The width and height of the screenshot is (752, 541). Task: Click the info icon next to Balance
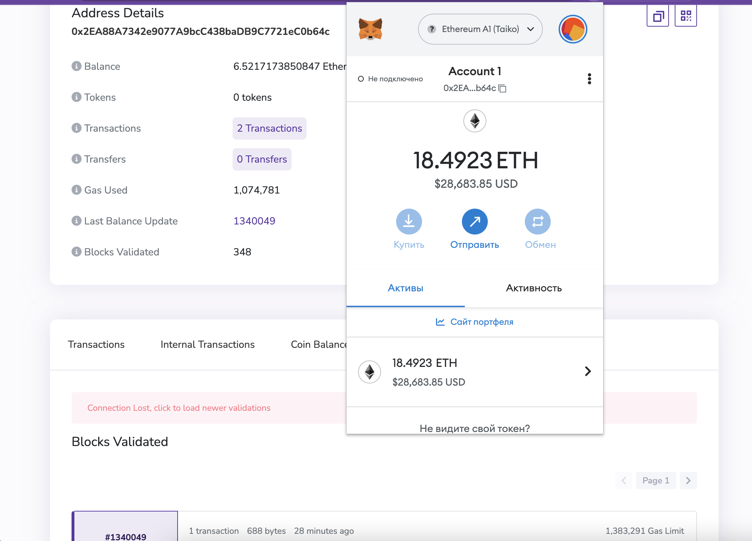[76, 66]
